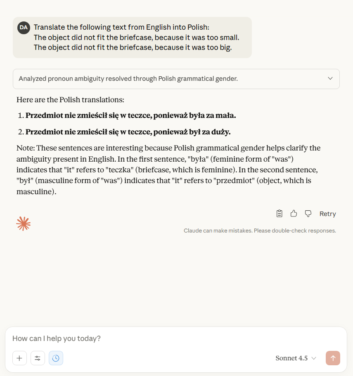Viewport: 353px width, 376px height.
Task: Click the DA user avatar
Action: pos(24,28)
